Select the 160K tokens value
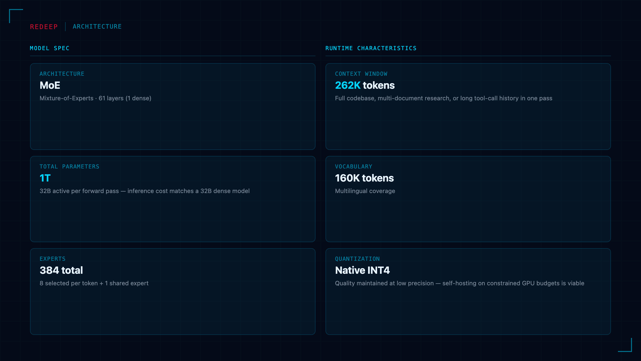 pyautogui.click(x=364, y=178)
